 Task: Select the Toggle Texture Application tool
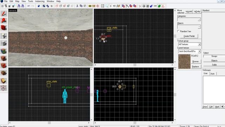4,51
